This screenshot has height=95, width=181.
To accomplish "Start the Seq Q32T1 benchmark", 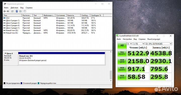I will tap(122, 53).
